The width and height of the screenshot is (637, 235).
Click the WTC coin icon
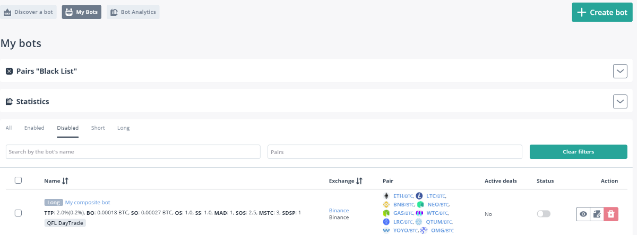[419, 213]
